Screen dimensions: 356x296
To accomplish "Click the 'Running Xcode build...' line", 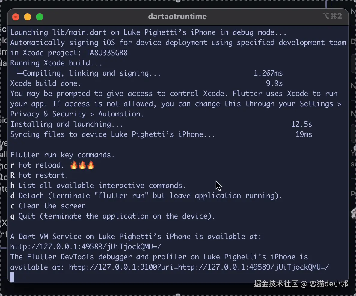I will point(56,63).
